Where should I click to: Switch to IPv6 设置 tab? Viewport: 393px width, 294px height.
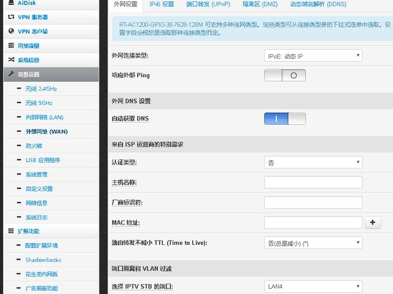pos(161,4)
